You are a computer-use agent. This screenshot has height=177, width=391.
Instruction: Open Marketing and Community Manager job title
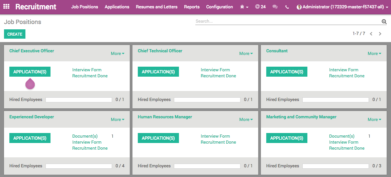click(301, 117)
